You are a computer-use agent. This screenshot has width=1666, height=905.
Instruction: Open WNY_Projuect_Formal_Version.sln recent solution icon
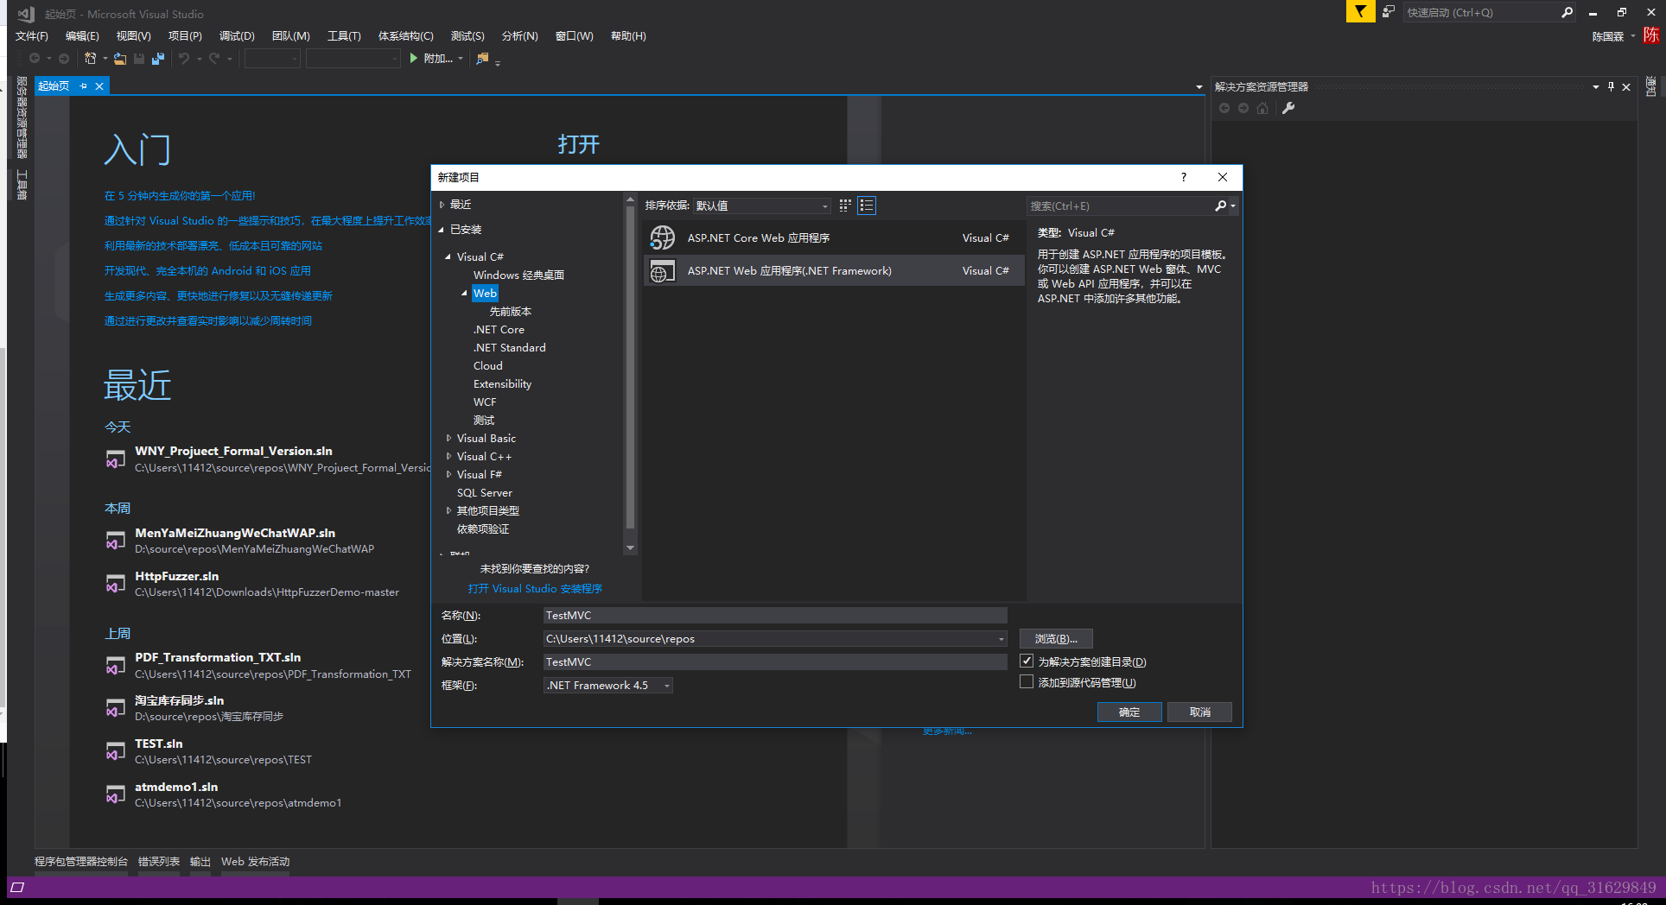[115, 459]
